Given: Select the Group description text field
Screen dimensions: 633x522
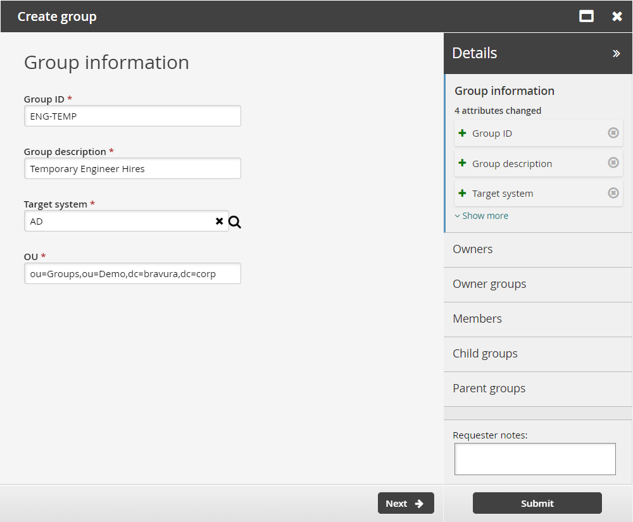Looking at the screenshot, I should click(x=132, y=168).
